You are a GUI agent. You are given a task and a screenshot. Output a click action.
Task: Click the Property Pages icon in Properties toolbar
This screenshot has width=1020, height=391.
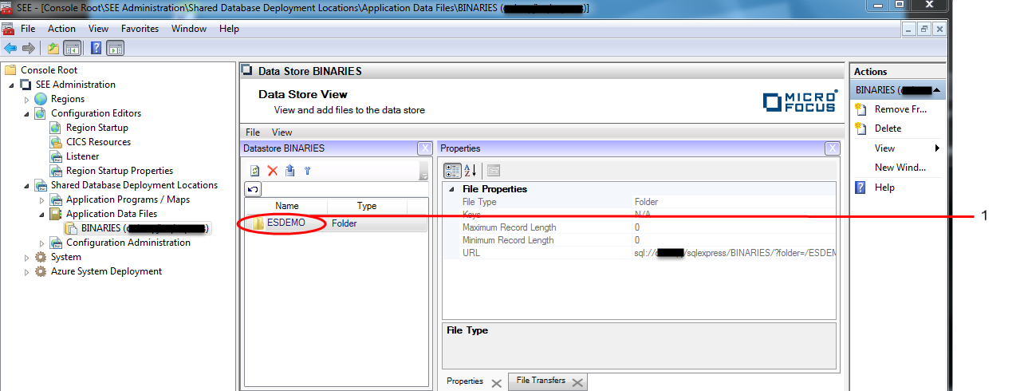click(x=494, y=170)
